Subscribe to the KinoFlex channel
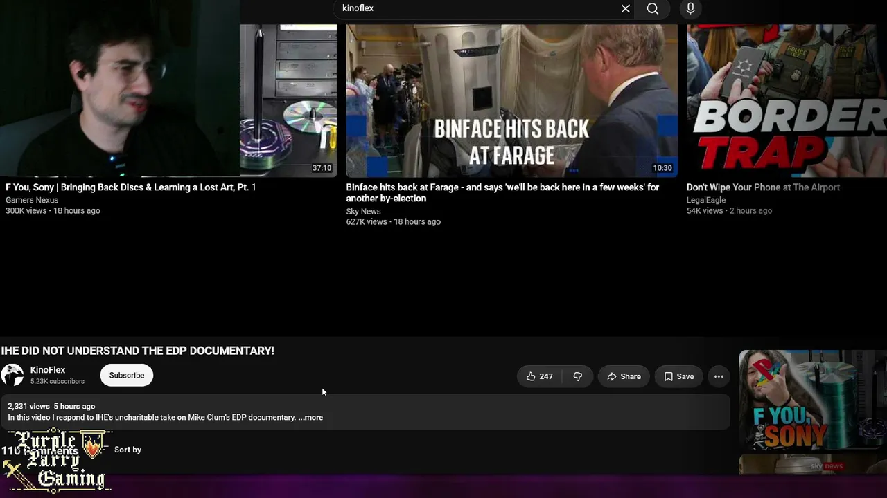Image resolution: width=887 pixels, height=498 pixels. [127, 375]
